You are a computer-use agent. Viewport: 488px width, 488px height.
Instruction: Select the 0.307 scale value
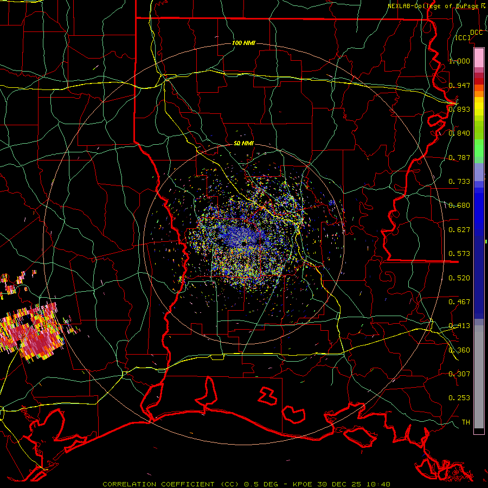pyautogui.click(x=459, y=374)
